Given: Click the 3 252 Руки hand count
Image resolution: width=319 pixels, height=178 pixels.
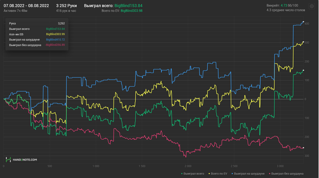Looking at the screenshot, I should (x=67, y=5).
